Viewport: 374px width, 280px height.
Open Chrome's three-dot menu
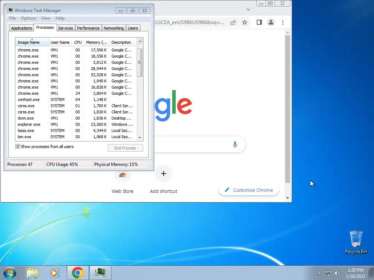click(x=283, y=22)
